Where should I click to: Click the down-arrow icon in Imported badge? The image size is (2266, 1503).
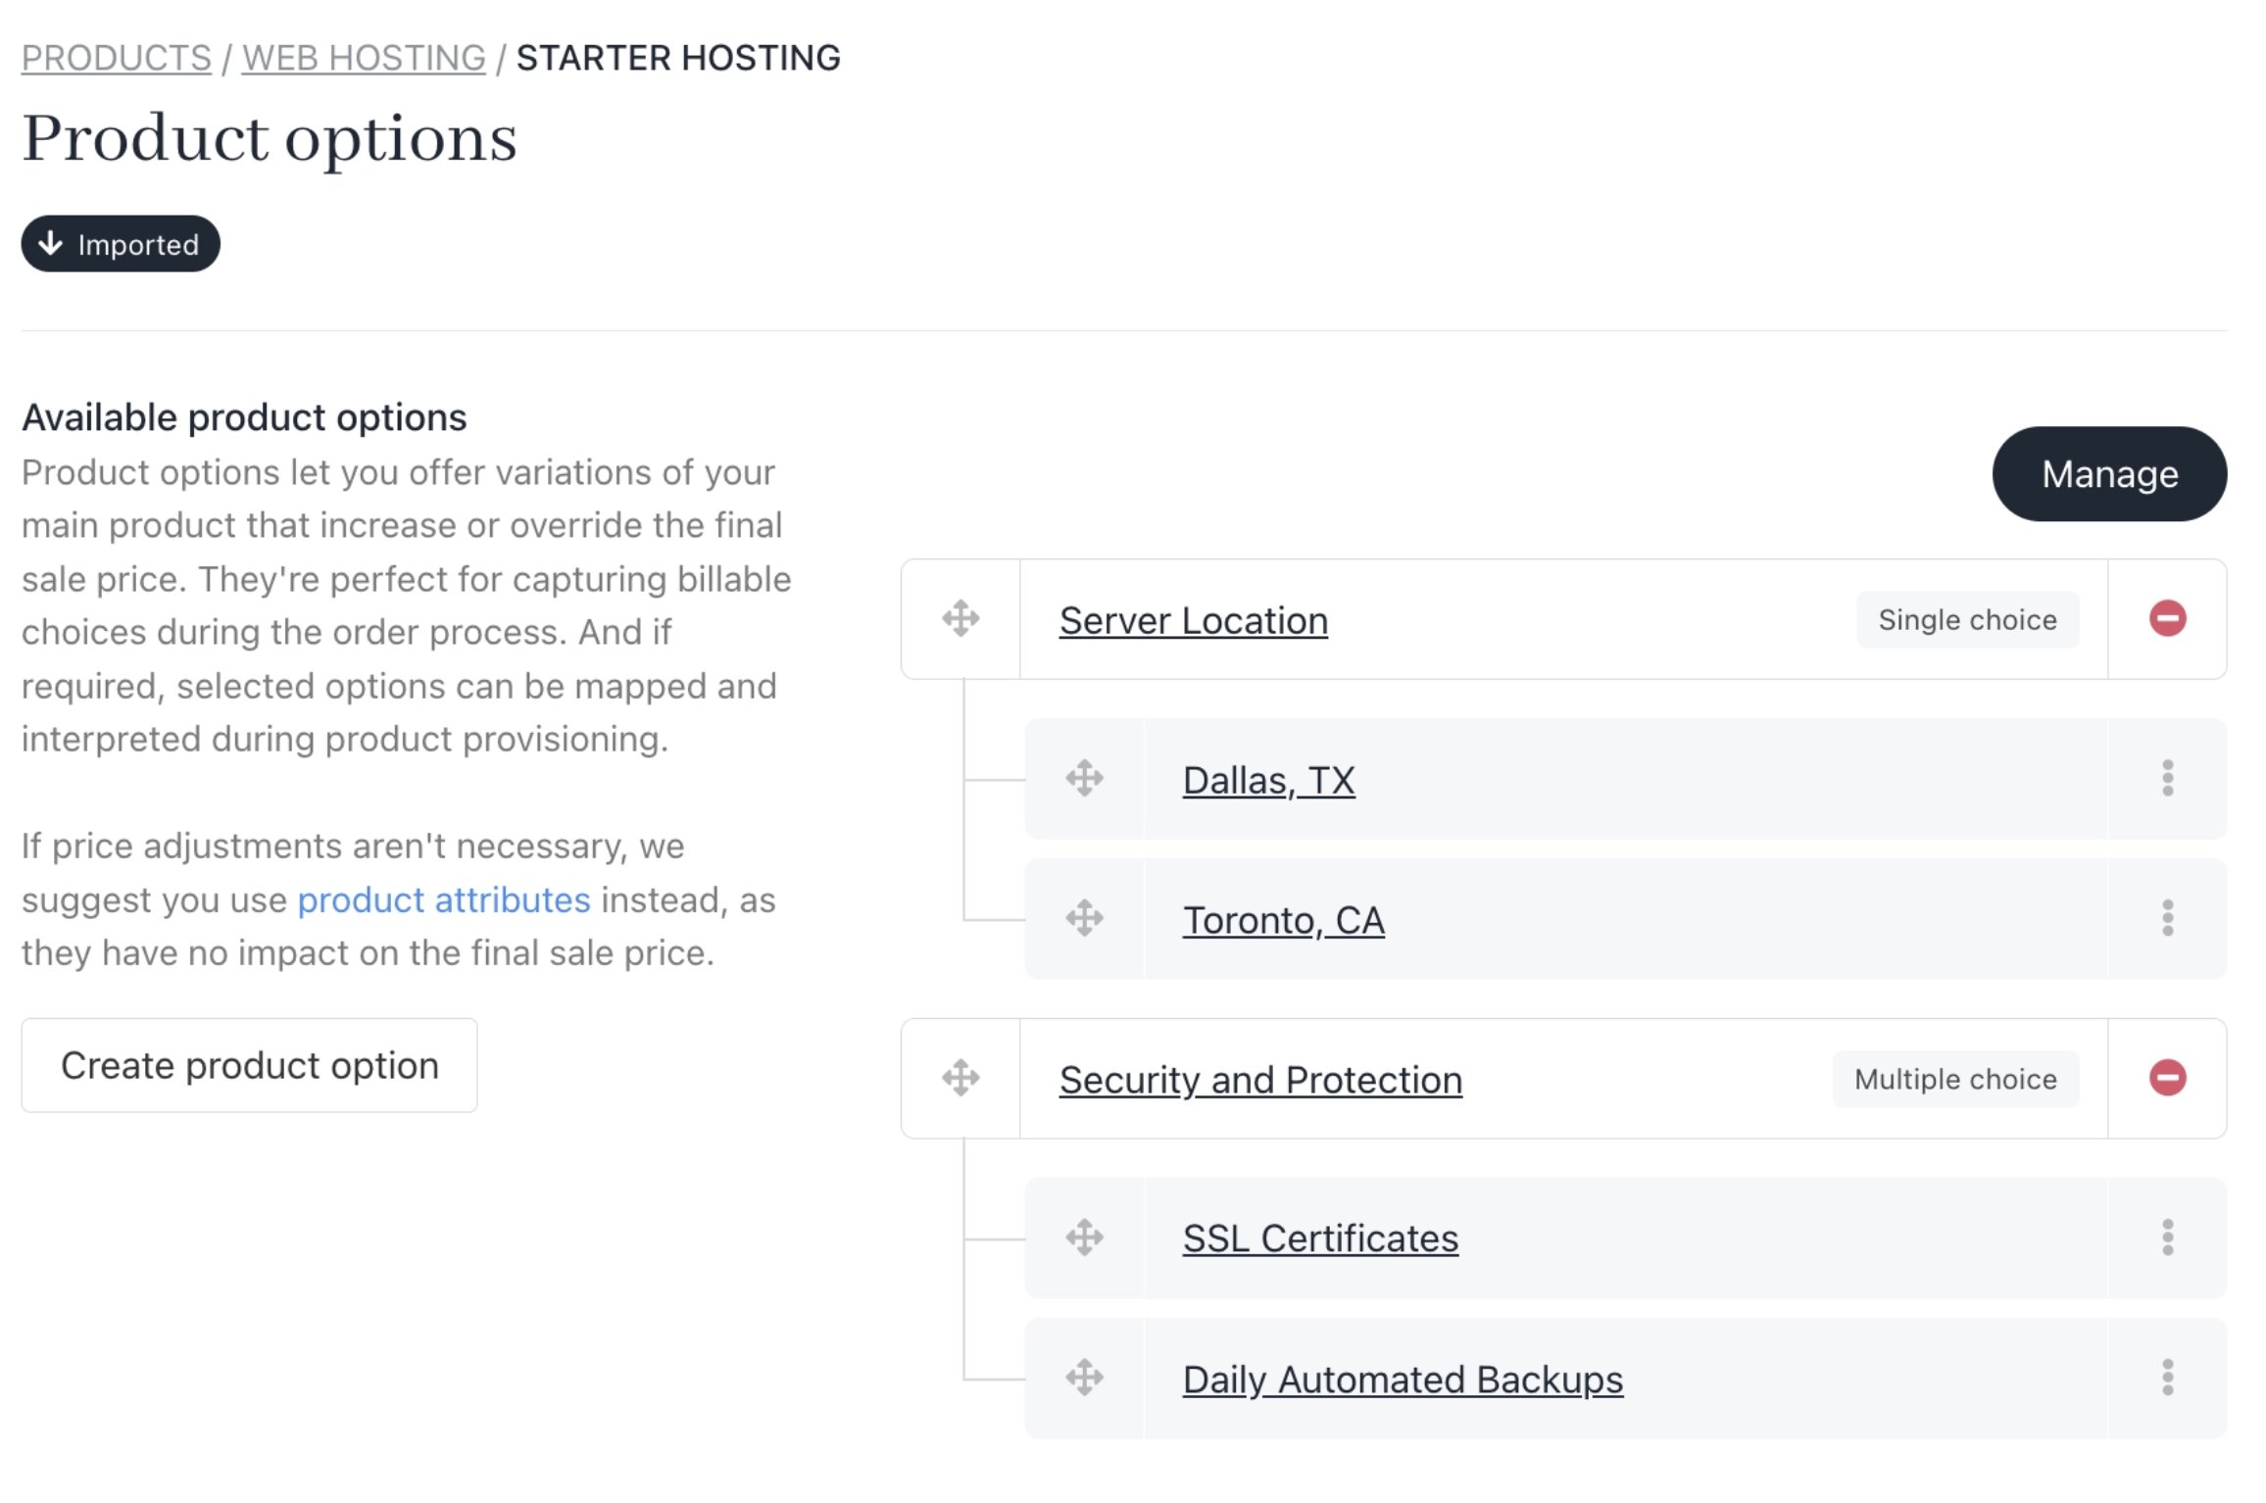pos(50,243)
